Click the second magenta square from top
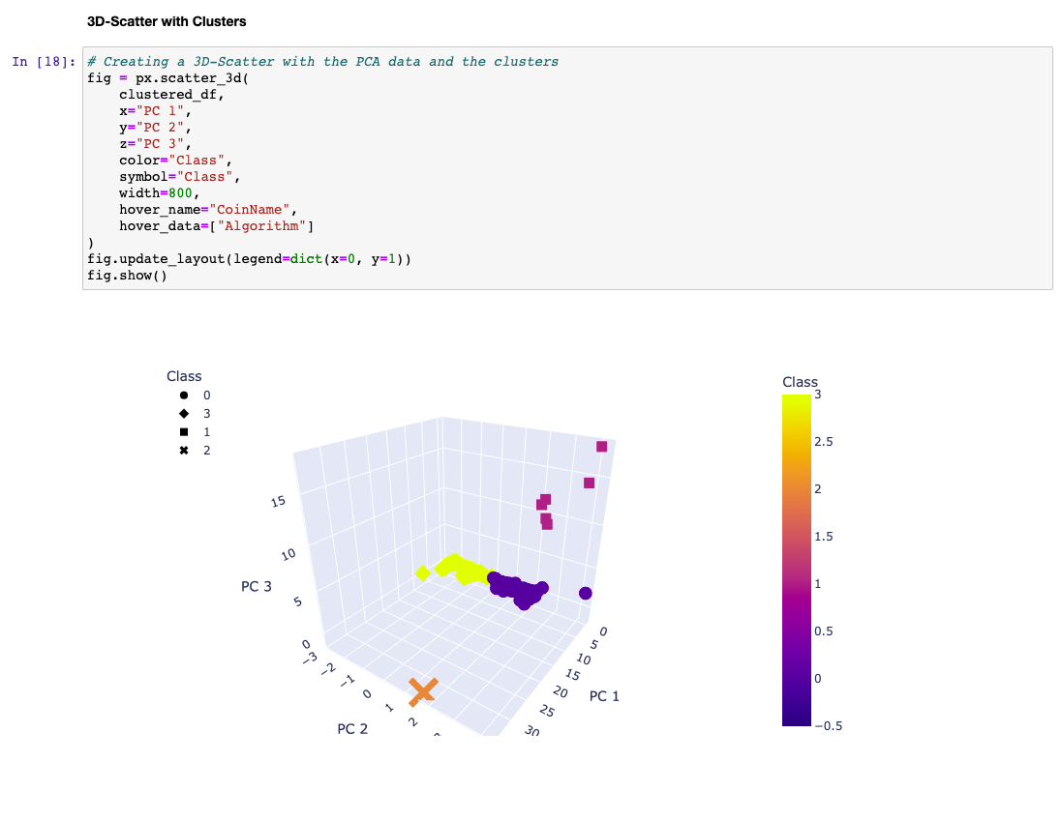Image resolution: width=1062 pixels, height=821 pixels. (589, 483)
